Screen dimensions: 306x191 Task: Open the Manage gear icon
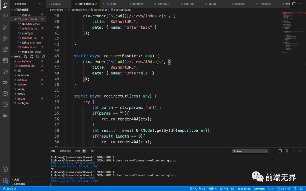5,180
